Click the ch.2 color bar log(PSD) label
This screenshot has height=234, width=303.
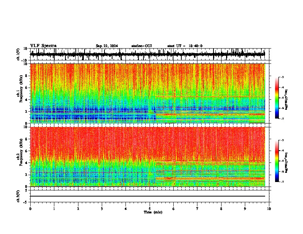287,162
